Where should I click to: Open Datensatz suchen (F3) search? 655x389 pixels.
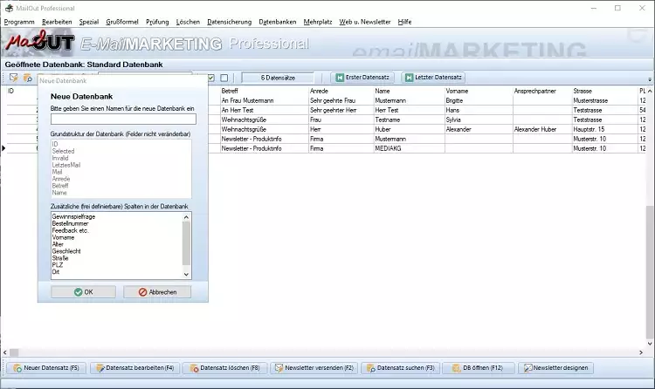point(403,368)
